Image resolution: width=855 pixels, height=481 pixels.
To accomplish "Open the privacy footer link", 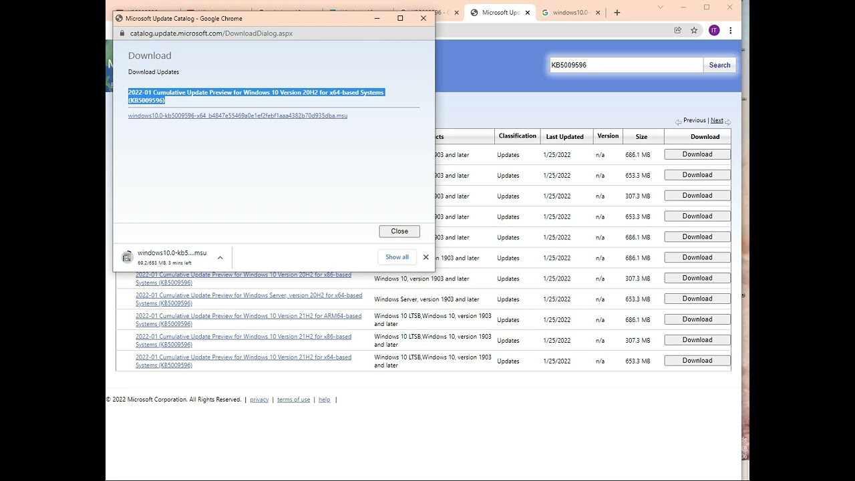I will tap(259, 399).
